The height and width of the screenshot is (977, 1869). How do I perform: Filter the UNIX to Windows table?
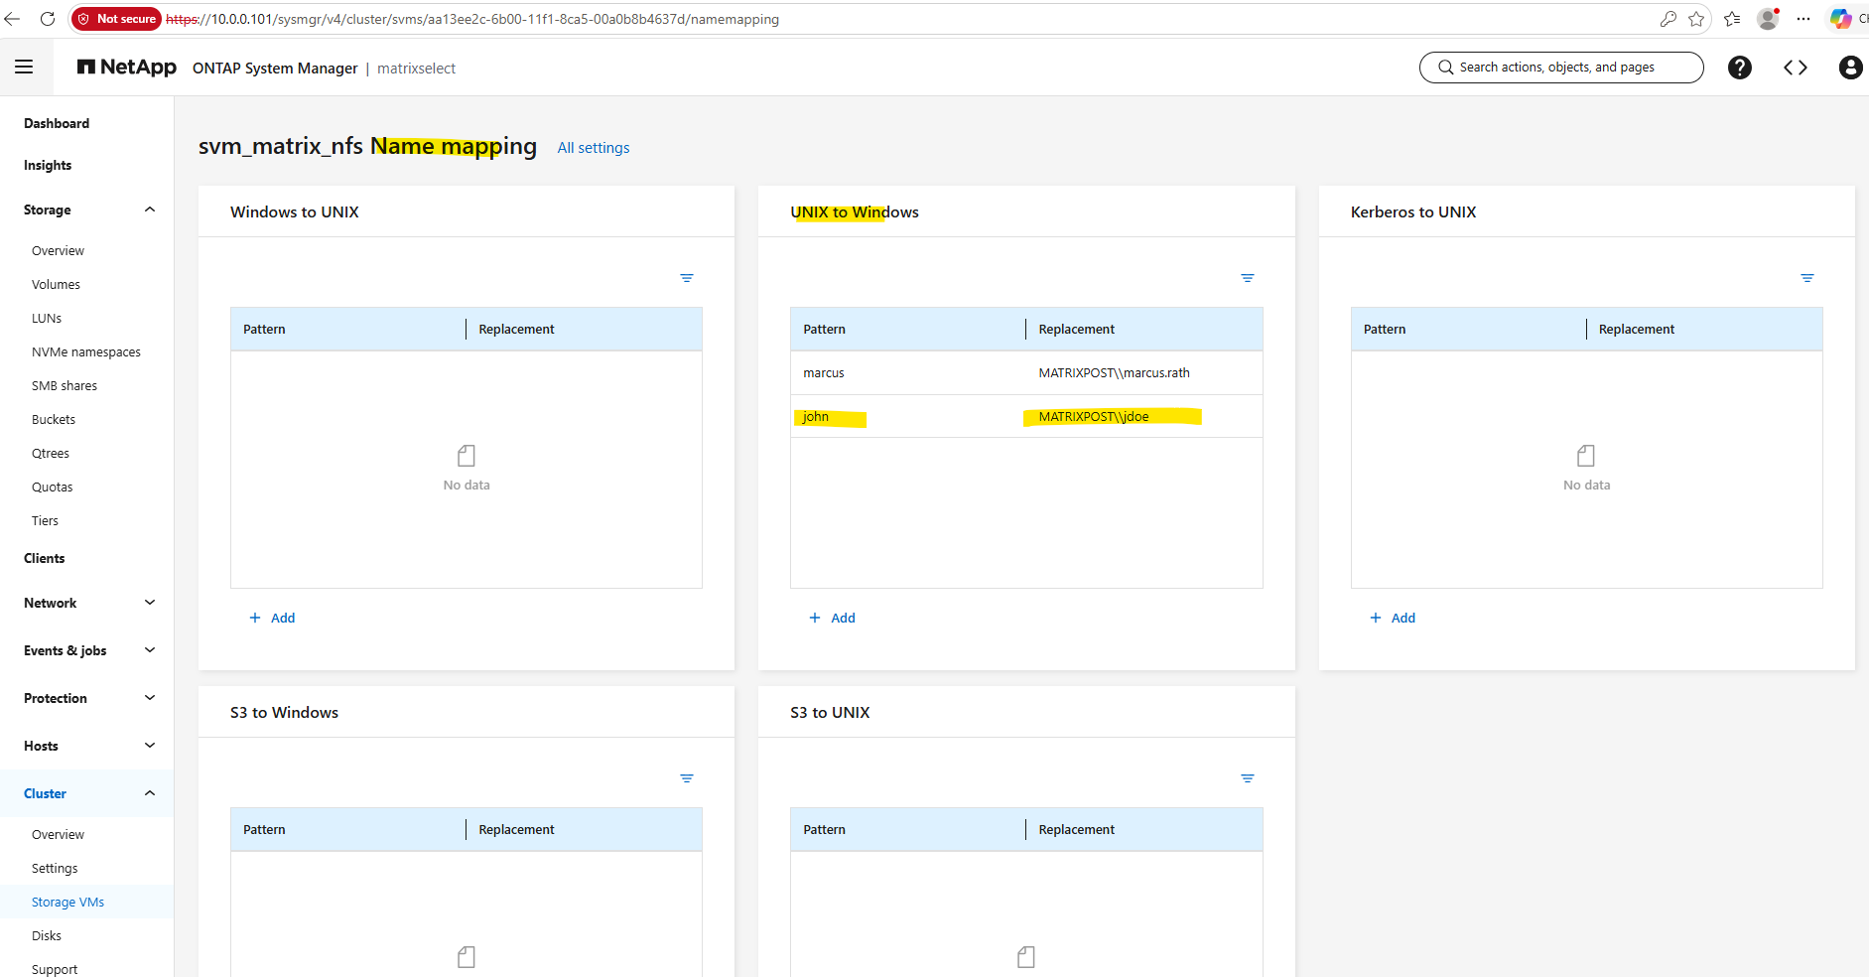1248,278
